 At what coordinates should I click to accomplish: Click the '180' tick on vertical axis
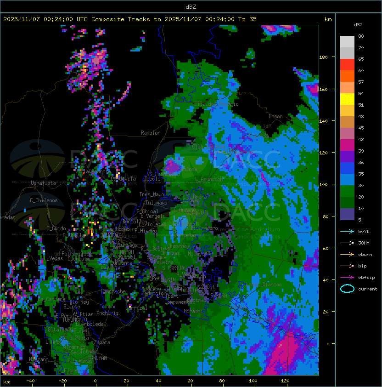323,57
